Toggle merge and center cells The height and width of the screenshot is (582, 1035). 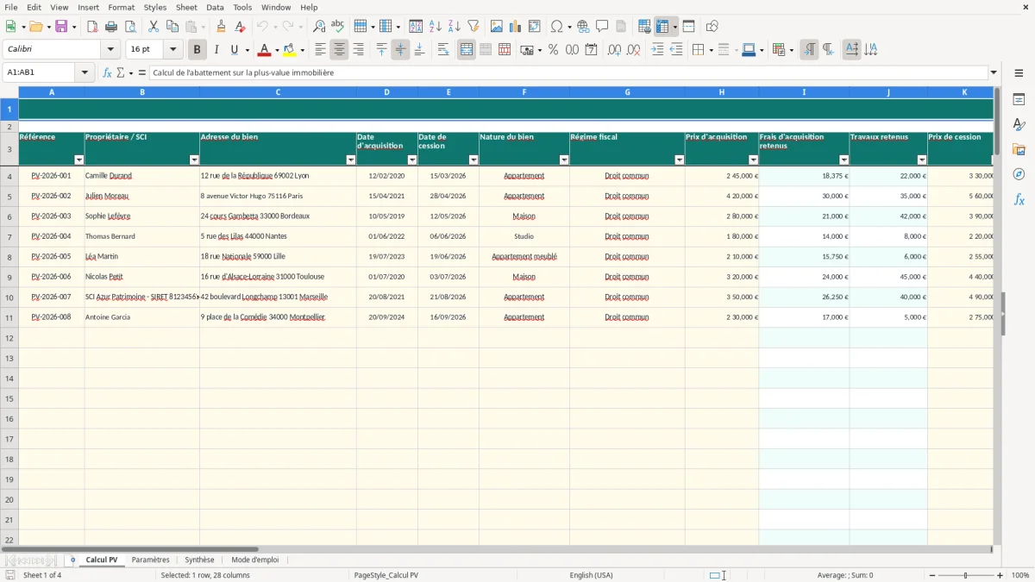pyautogui.click(x=467, y=50)
